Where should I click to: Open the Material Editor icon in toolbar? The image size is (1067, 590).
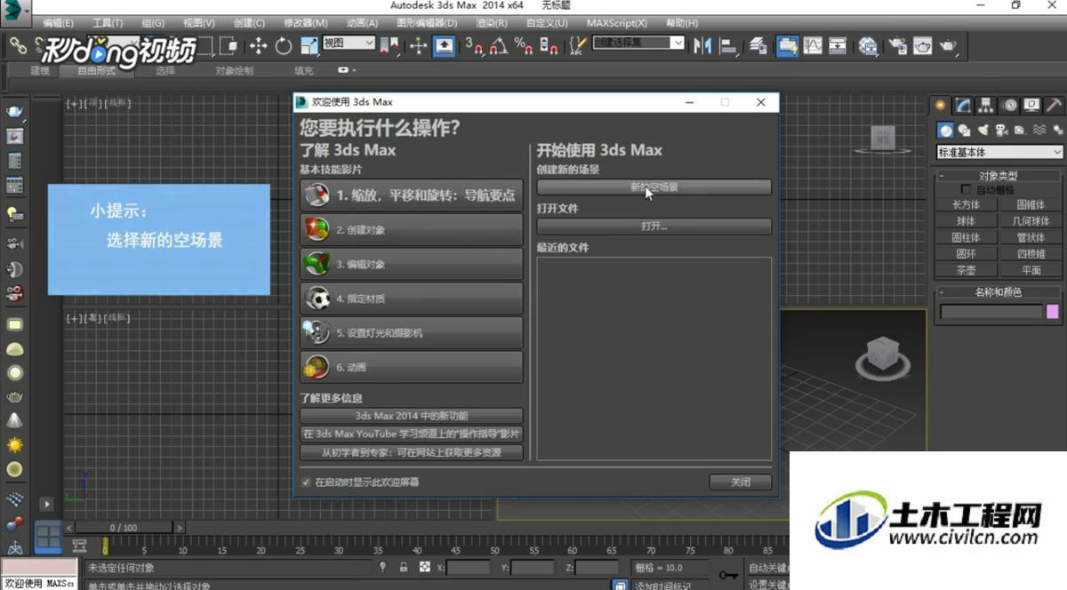click(868, 45)
